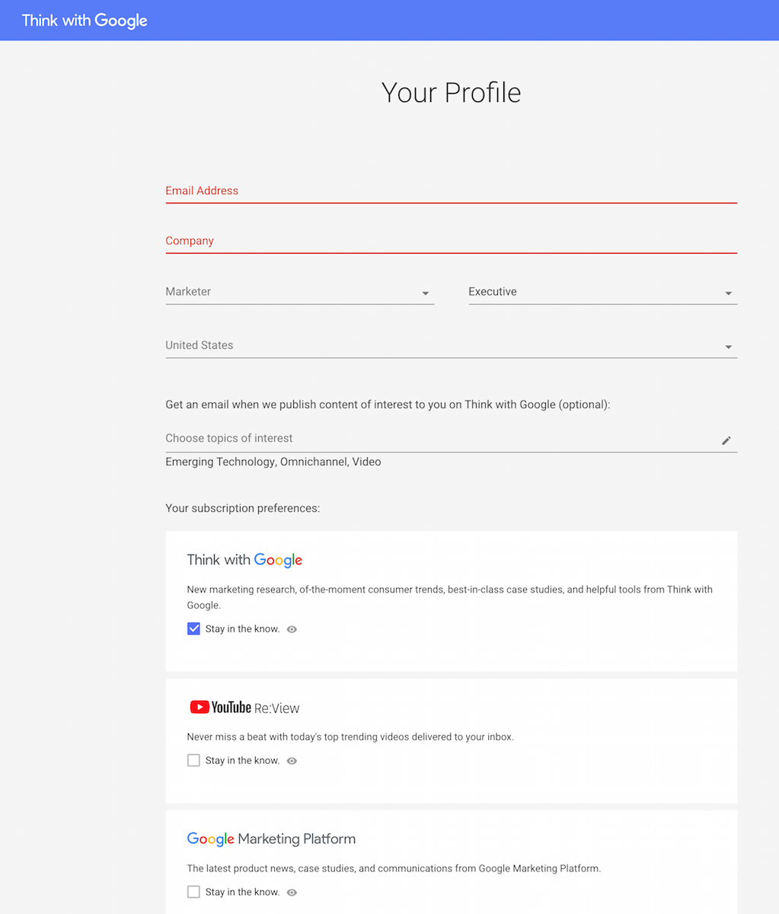Focus the Company input field
Viewport: 779px width, 914px height.
(451, 241)
